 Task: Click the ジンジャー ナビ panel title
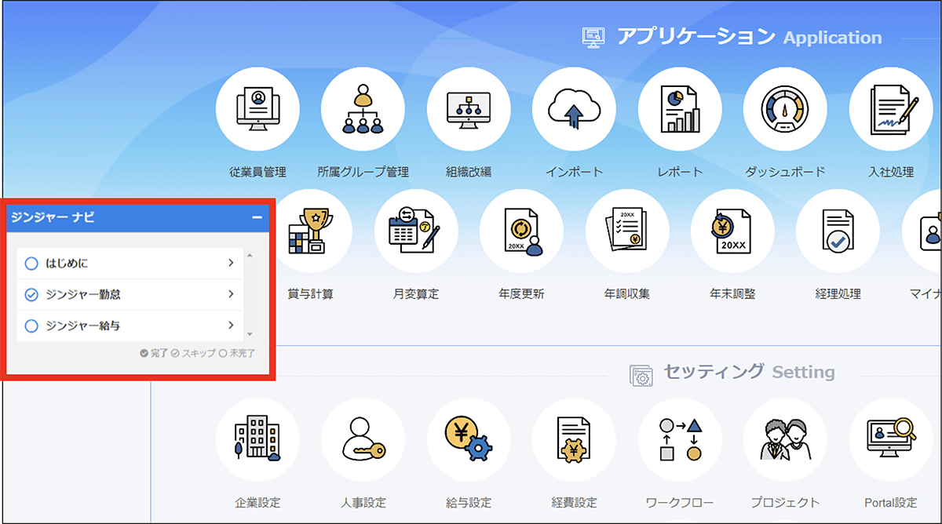(x=53, y=217)
